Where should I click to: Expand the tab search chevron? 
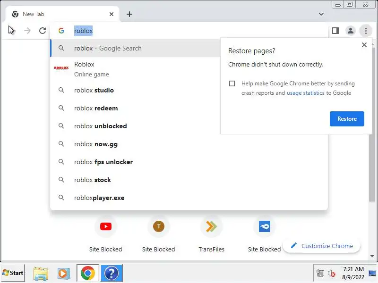coord(321,14)
